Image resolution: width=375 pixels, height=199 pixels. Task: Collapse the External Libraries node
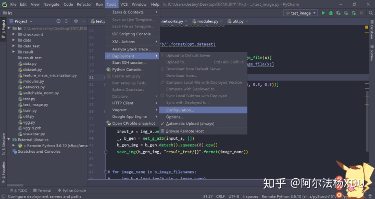click(x=9, y=140)
